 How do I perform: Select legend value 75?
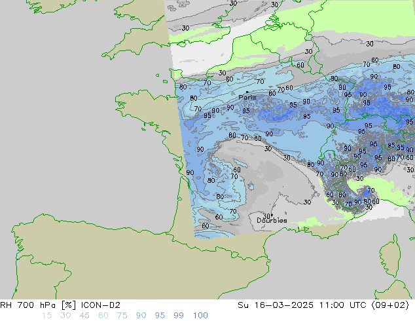122,316
